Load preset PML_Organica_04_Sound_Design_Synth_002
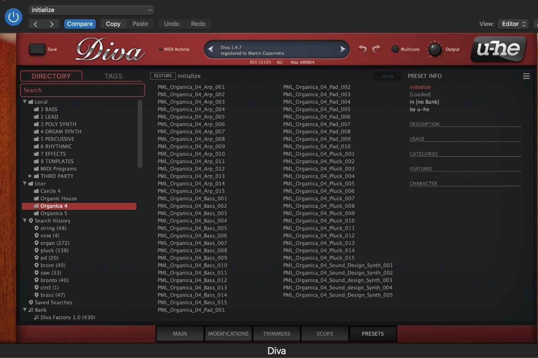 [x=338, y=273]
